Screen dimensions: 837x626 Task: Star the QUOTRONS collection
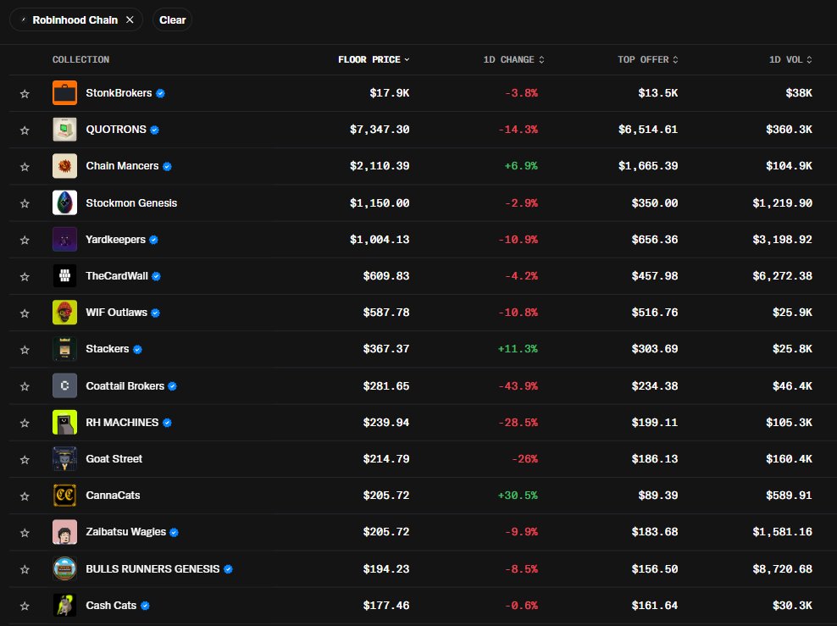coord(25,130)
